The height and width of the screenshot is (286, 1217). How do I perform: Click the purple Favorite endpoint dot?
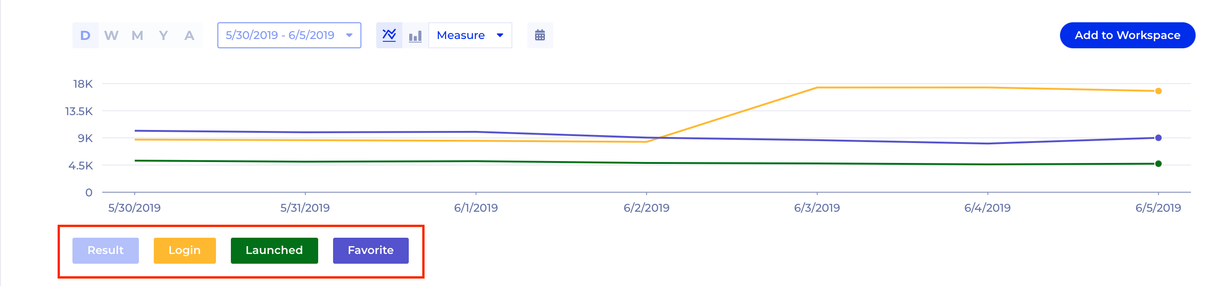tap(1158, 138)
